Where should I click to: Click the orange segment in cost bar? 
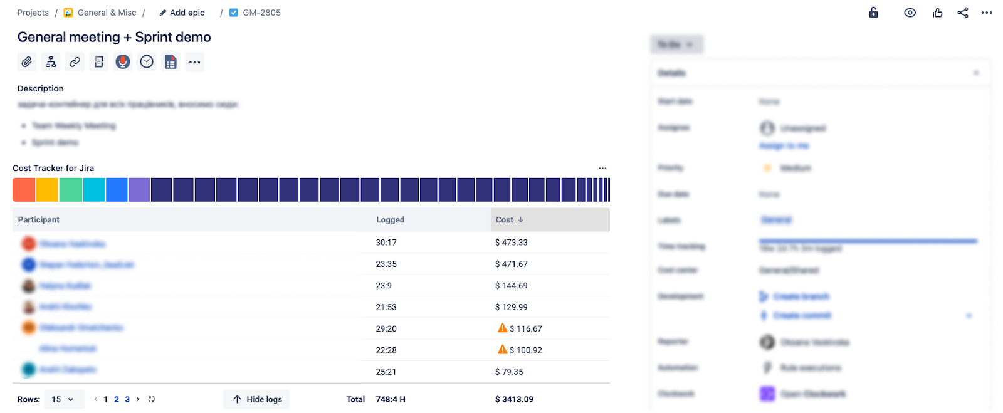pyautogui.click(x=24, y=190)
